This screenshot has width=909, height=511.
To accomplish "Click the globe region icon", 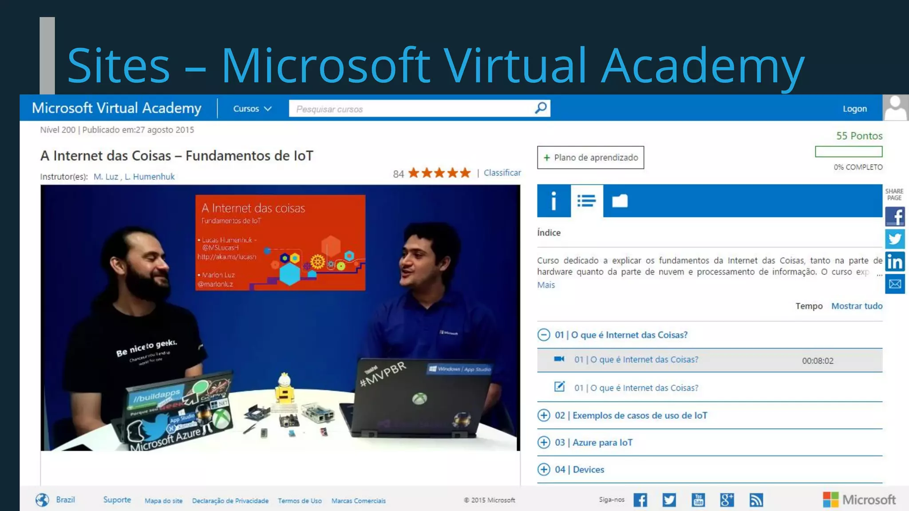I will 42,500.
